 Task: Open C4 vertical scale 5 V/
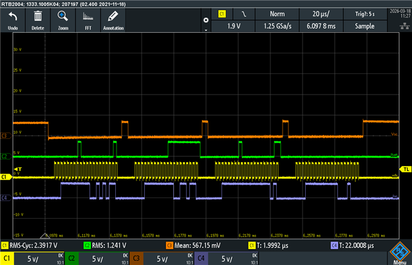(227, 259)
